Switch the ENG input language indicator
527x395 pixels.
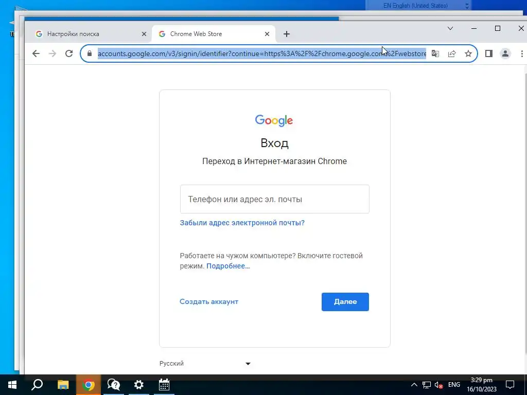454,385
